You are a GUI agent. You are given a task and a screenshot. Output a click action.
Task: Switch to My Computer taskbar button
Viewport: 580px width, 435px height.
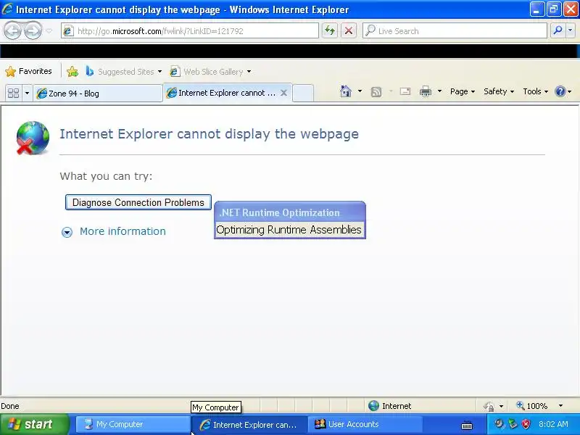pos(133,424)
